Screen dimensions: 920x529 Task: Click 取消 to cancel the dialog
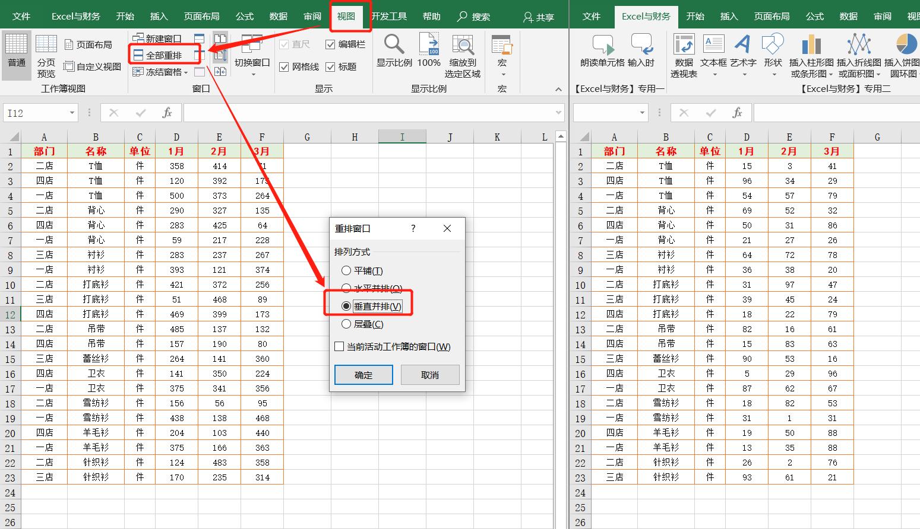pos(429,375)
